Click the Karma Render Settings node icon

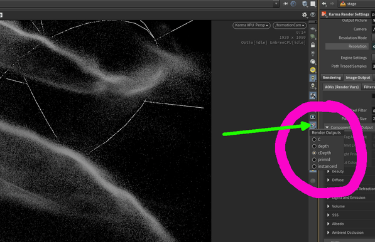click(x=324, y=14)
